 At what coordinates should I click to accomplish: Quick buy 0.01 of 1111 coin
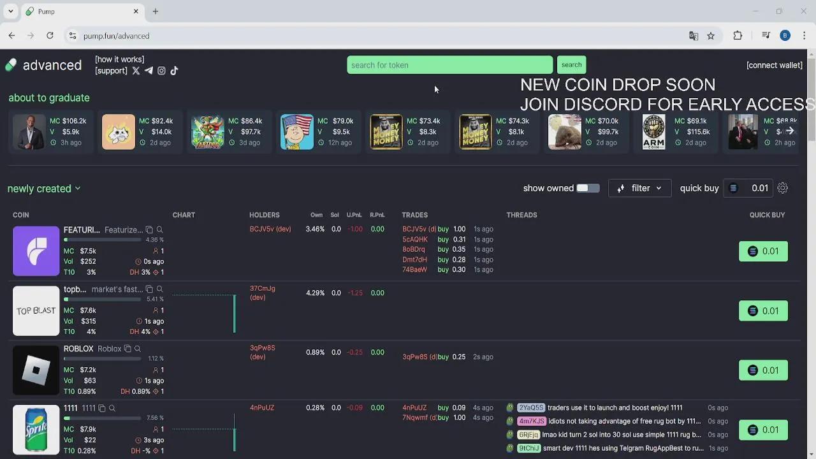pos(763,430)
